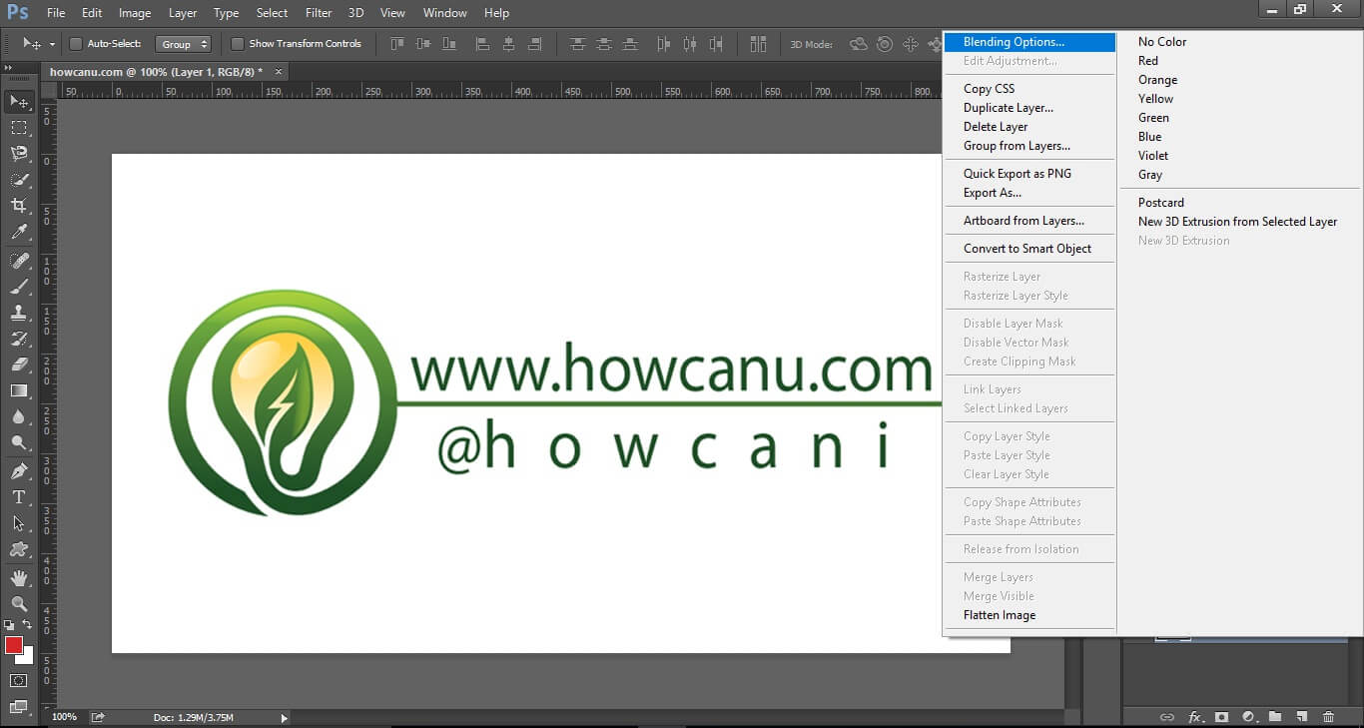The height and width of the screenshot is (728, 1364).
Task: Select the History Brush tool
Action: tap(19, 339)
